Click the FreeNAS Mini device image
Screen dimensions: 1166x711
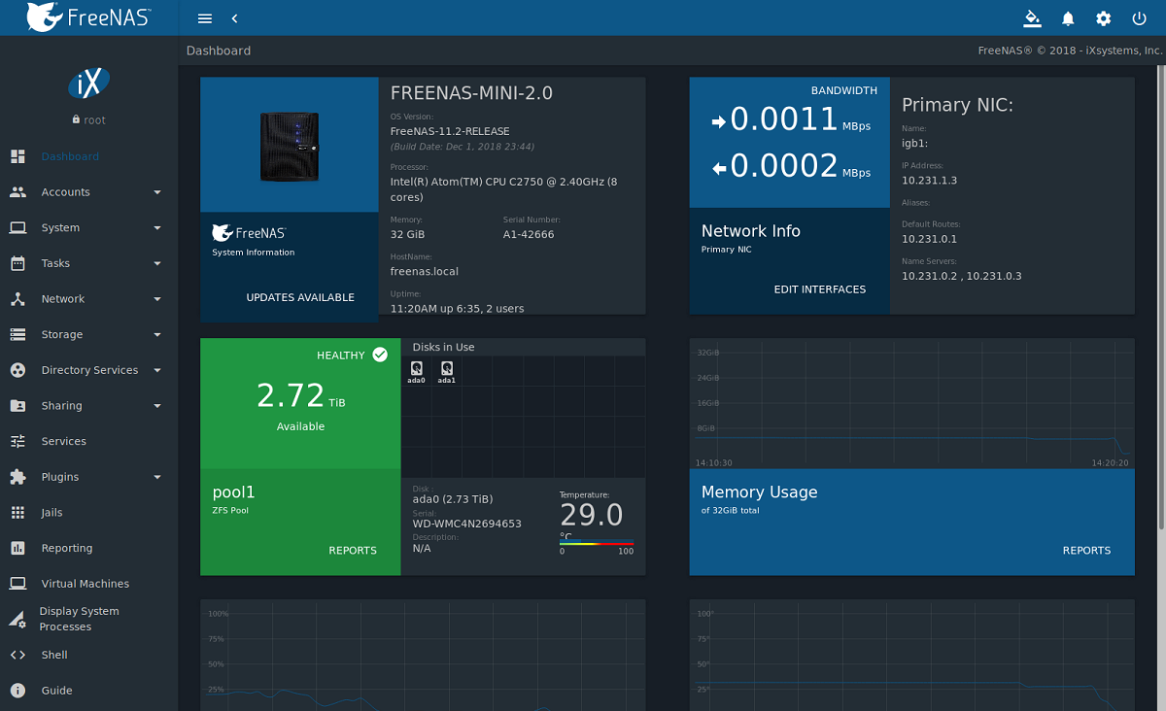289,146
